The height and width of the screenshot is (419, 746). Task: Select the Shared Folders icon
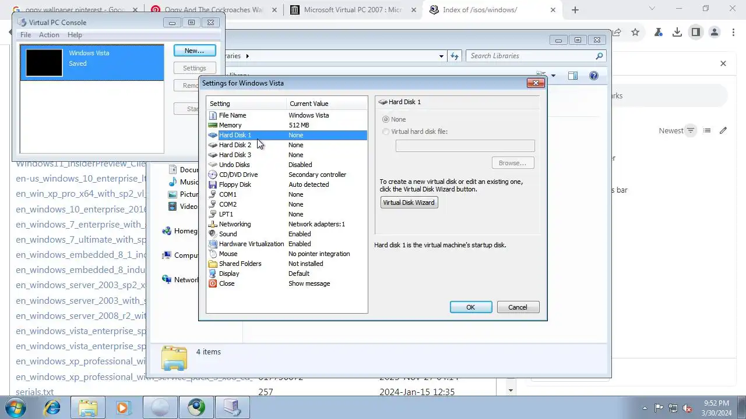click(x=213, y=264)
